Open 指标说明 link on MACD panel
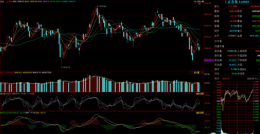Screen dimensions: 260x134 200,113
